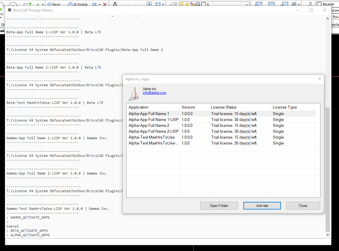The width and height of the screenshot is (339, 251).
Task: Click the Activate button
Action: click(262, 206)
